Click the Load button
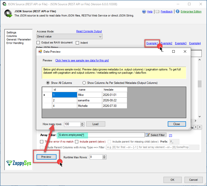207x186 pixels. tap(95, 124)
